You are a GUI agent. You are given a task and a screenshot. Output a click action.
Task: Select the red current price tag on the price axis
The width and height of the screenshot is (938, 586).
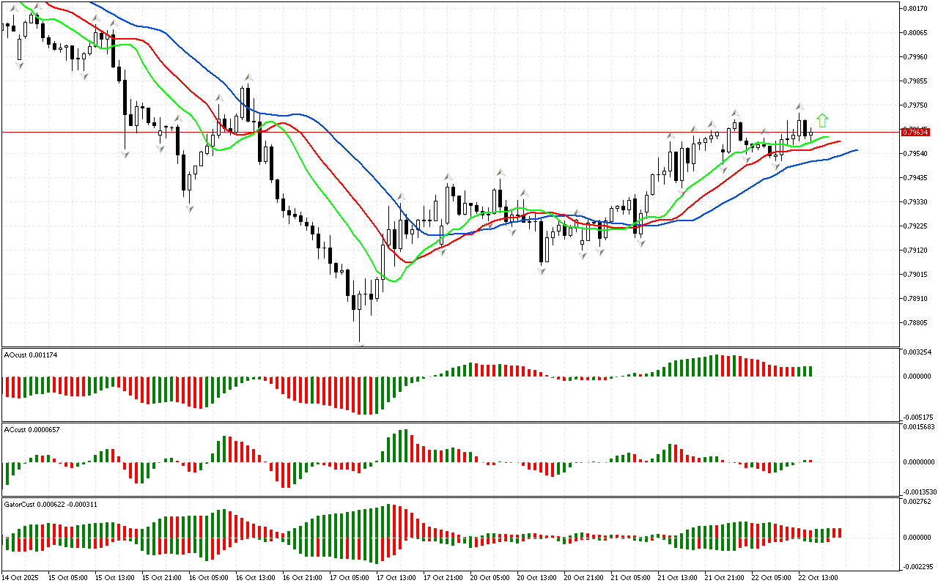coord(915,132)
